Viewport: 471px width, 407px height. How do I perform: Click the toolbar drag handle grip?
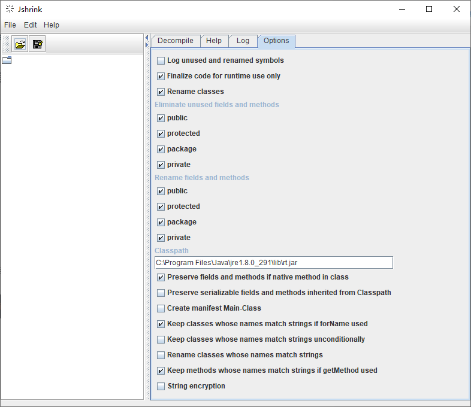pyautogui.click(x=6, y=44)
